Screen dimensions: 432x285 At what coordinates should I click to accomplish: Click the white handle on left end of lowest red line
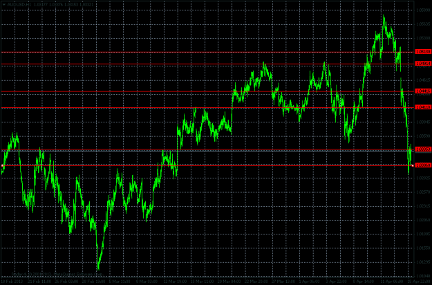point(2,165)
